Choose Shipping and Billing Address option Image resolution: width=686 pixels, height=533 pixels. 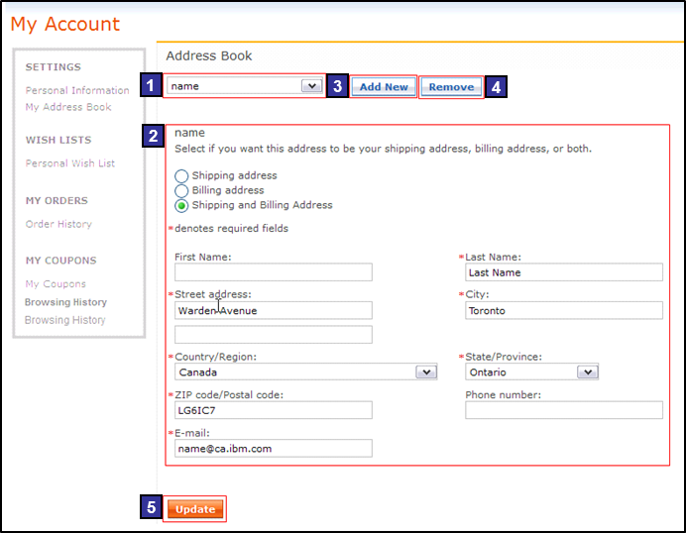181,206
